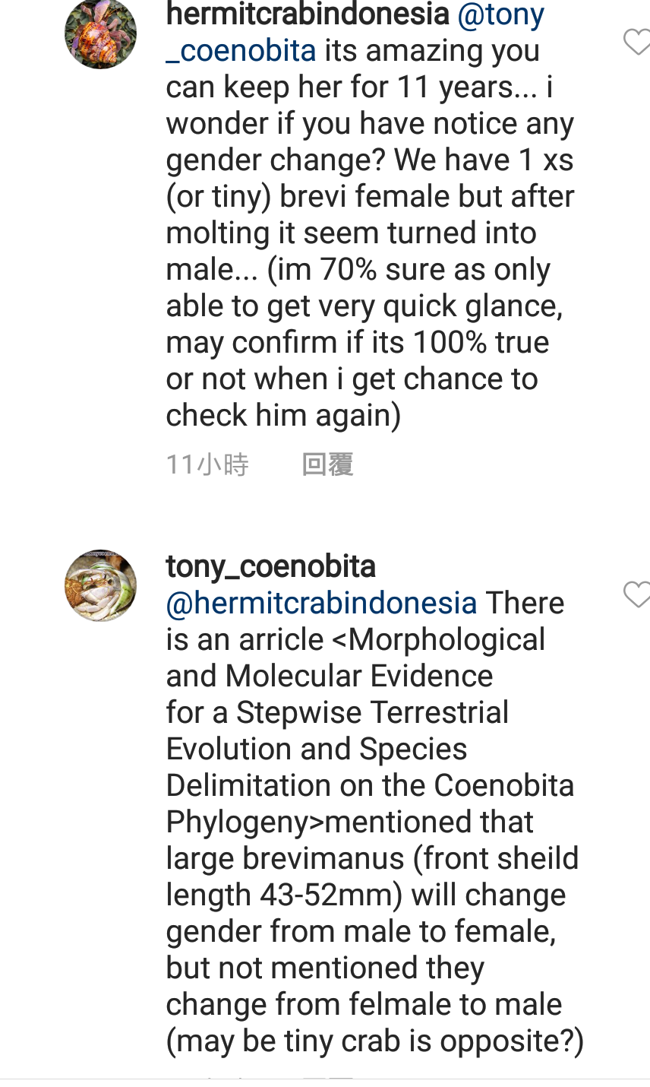The image size is (650, 1087).
Task: Tap the 11小時 timestamp
Action: 207,464
